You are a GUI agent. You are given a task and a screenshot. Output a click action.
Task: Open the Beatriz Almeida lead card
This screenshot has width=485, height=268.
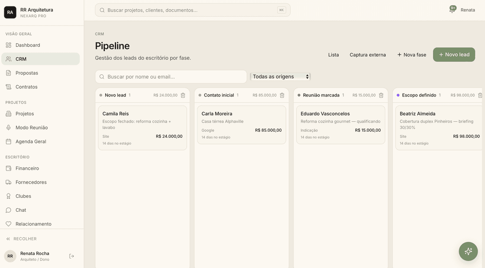click(440, 128)
